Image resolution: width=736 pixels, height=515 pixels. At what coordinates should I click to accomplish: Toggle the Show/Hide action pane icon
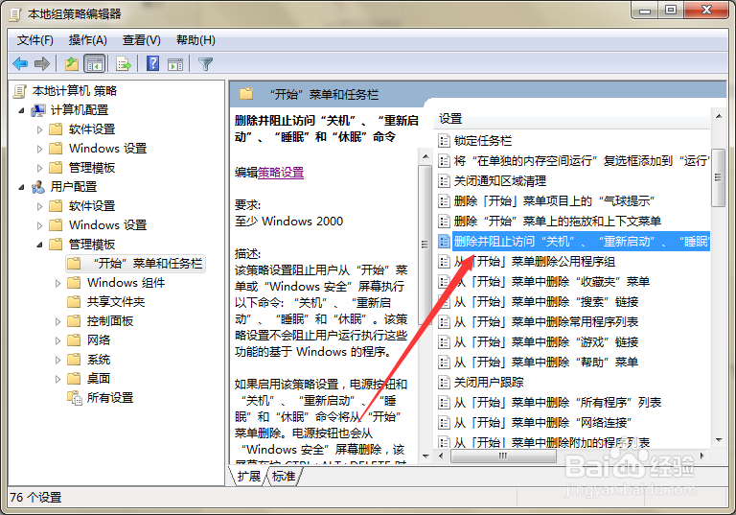pos(175,64)
